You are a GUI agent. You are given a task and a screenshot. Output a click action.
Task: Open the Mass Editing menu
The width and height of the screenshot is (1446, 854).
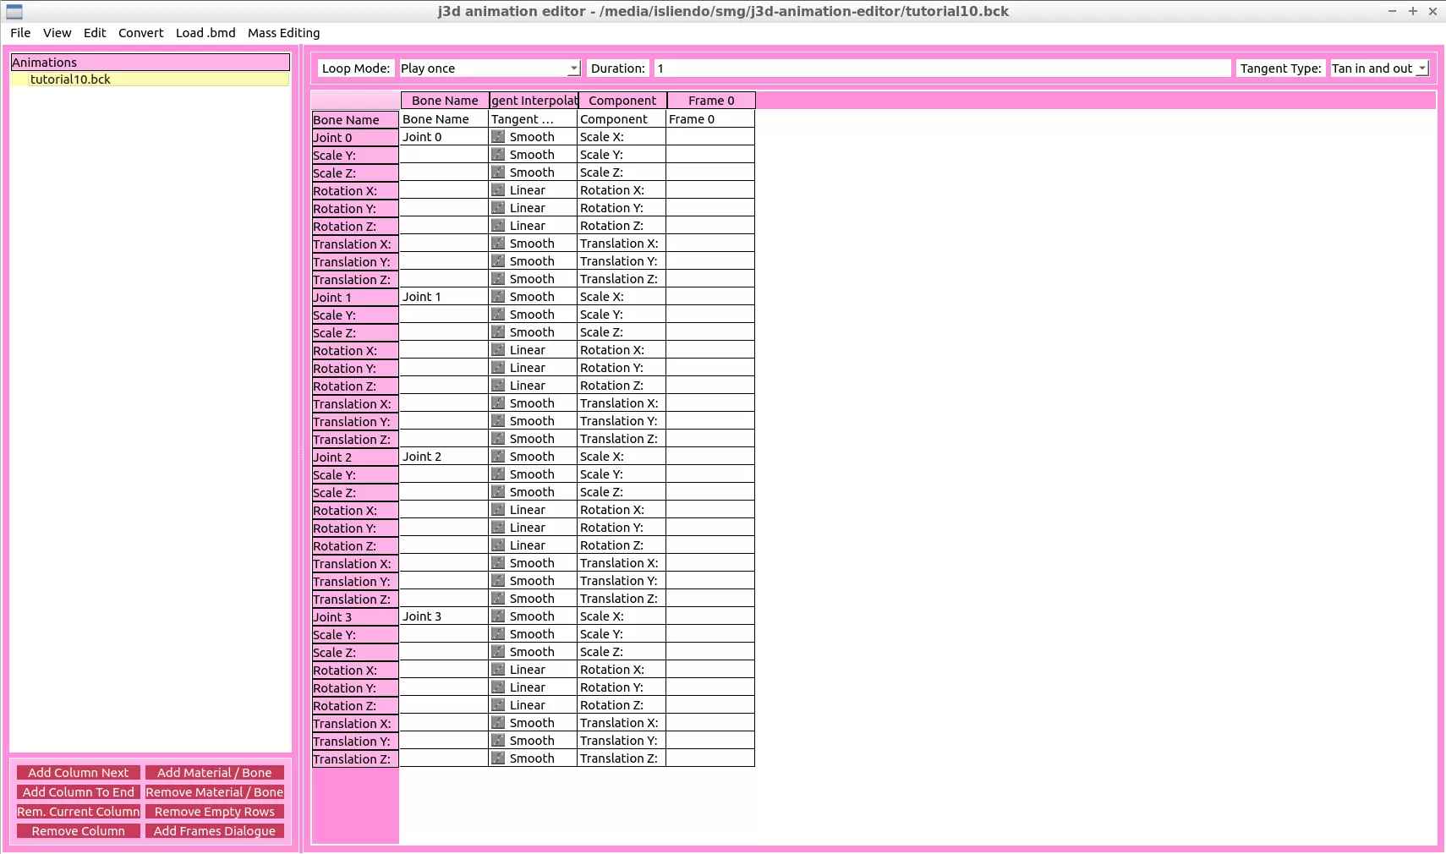click(284, 33)
